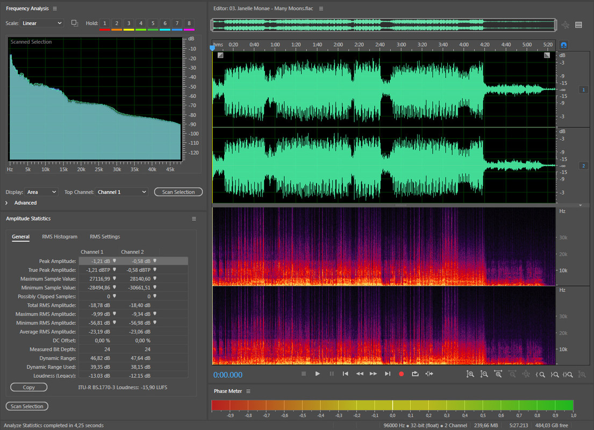Move playhead to next marker

point(388,374)
